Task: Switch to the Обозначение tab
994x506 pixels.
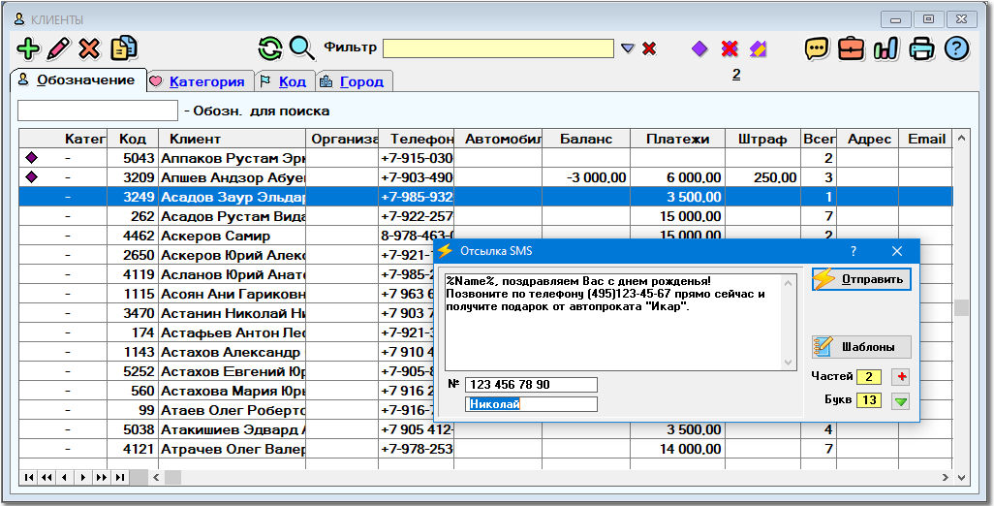Action: pos(78,80)
